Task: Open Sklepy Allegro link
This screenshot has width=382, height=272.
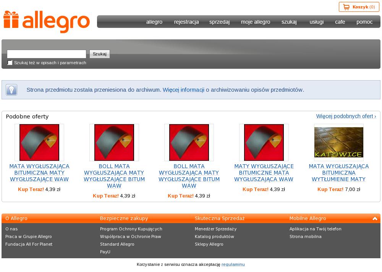Action: point(209,244)
